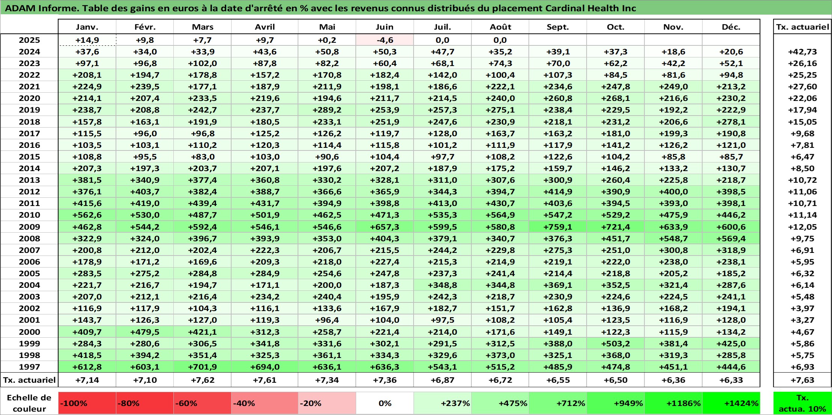Image resolution: width=832 pixels, height=415 pixels.
Task: Select the Avril column header
Action: 265,27
